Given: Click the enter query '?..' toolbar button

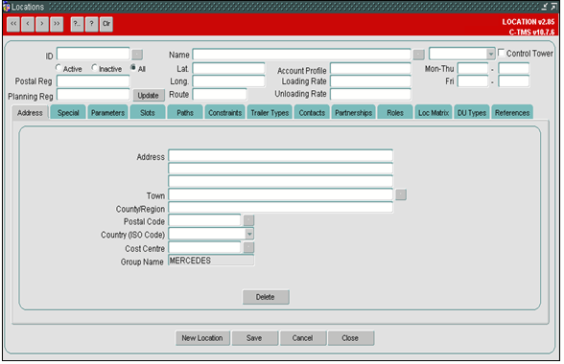Looking at the screenshot, I should click(77, 24).
